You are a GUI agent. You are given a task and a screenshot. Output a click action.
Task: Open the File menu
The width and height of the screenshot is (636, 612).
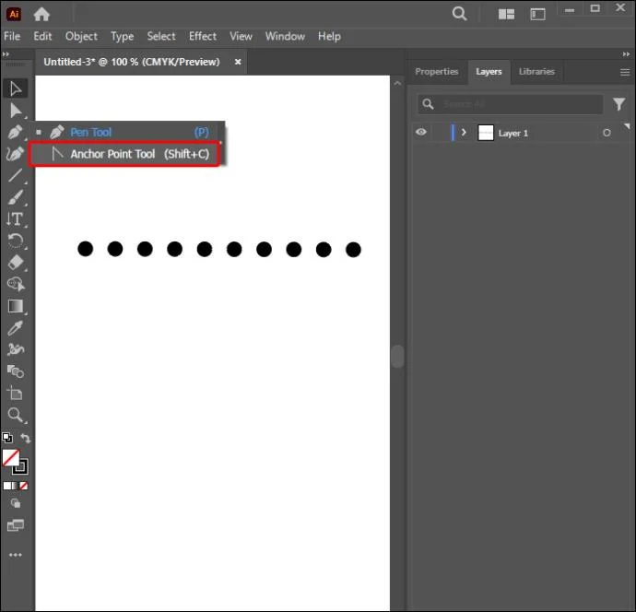tap(12, 37)
